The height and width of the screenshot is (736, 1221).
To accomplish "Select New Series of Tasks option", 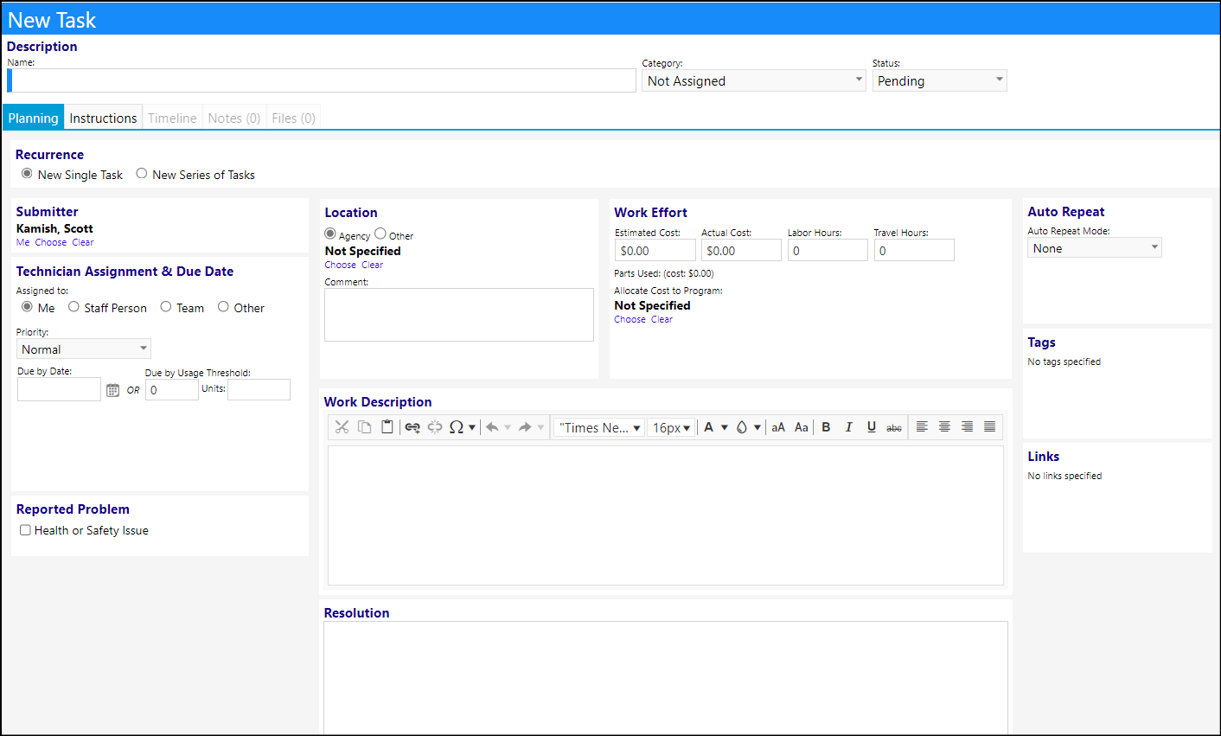I will [x=142, y=174].
